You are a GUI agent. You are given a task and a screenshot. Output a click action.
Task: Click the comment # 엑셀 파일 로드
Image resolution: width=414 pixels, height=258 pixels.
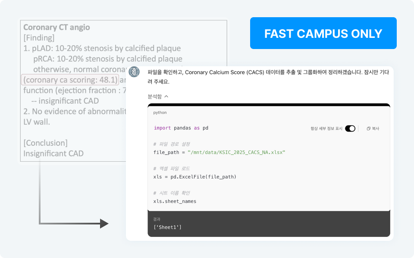[x=172, y=169]
